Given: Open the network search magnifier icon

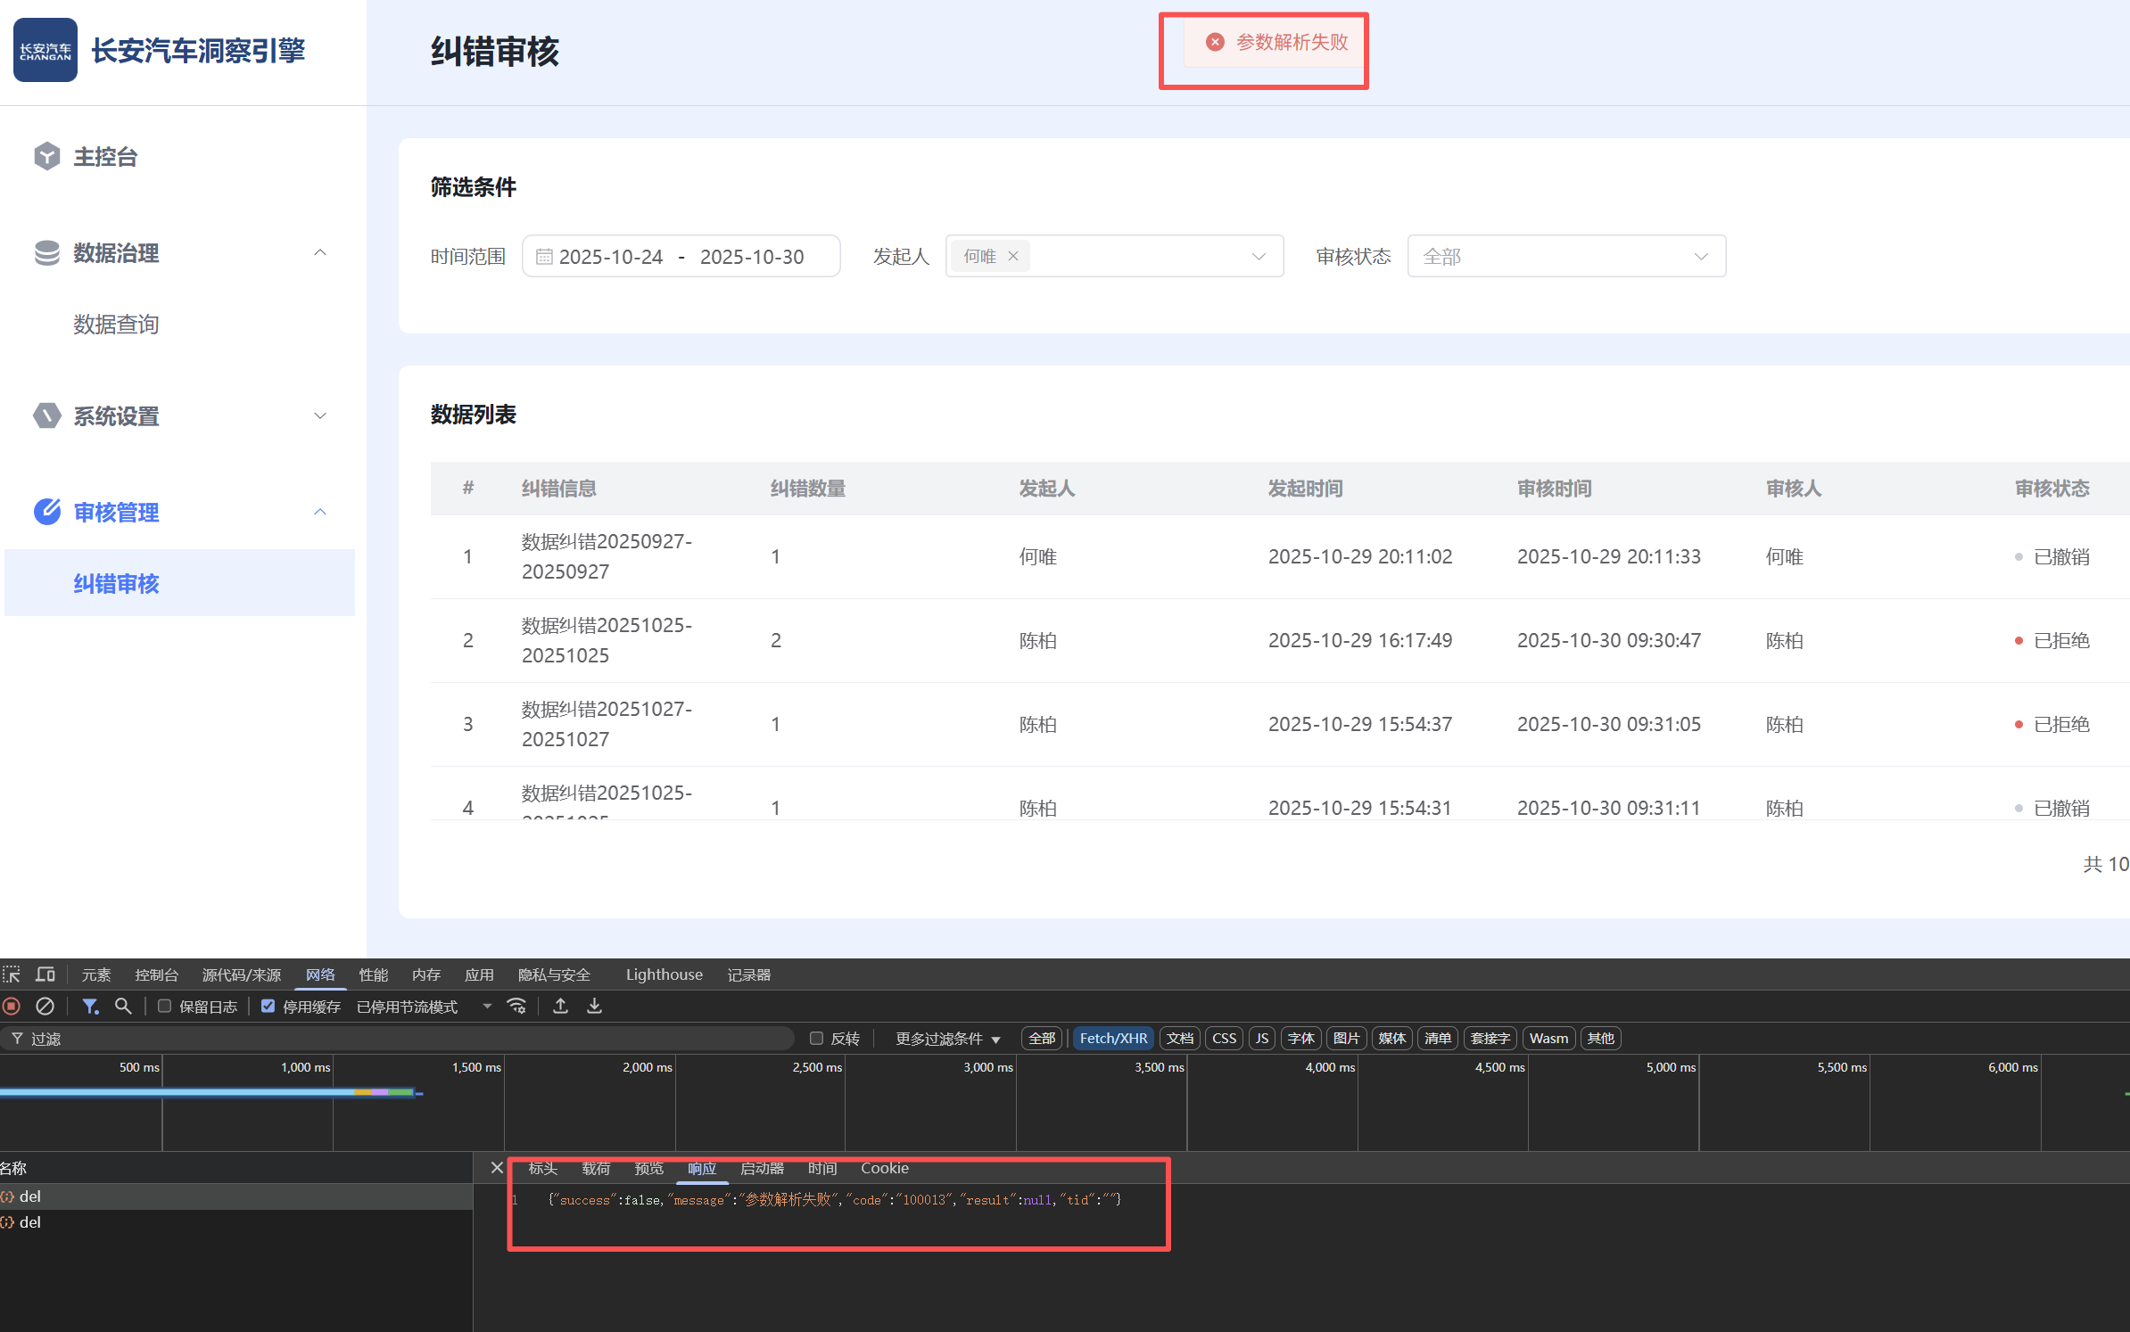Looking at the screenshot, I should click(x=123, y=1006).
